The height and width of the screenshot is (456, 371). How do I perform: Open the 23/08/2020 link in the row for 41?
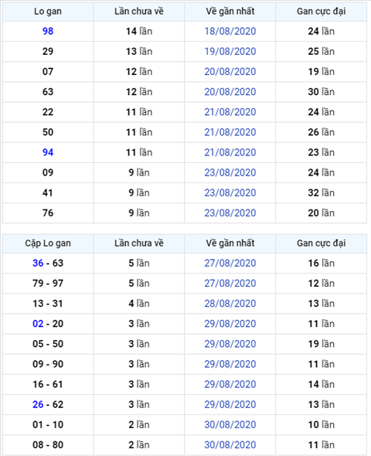pyautogui.click(x=230, y=192)
